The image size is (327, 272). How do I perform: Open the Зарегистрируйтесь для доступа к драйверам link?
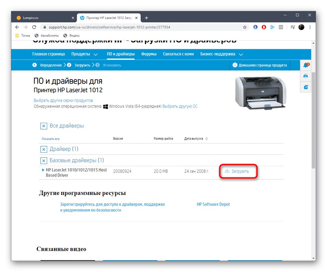pos(113,207)
